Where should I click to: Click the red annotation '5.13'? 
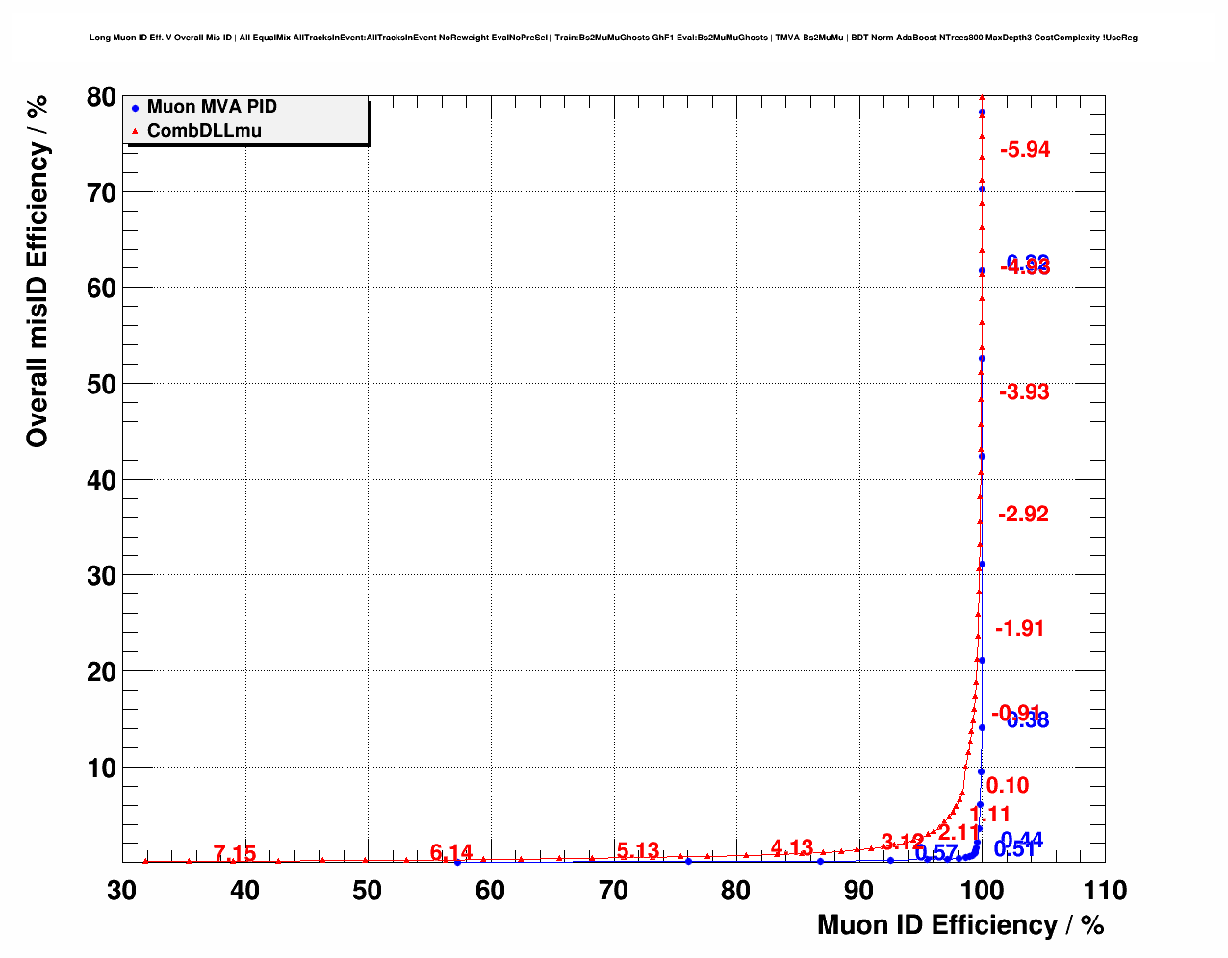coord(638,850)
